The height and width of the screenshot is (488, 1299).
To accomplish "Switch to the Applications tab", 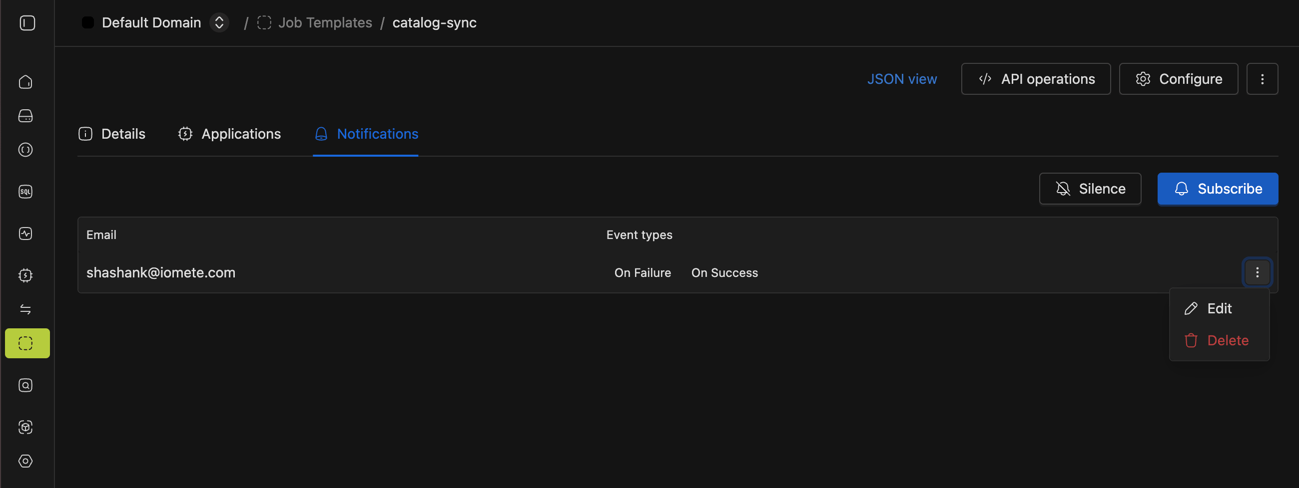I will pos(229,134).
